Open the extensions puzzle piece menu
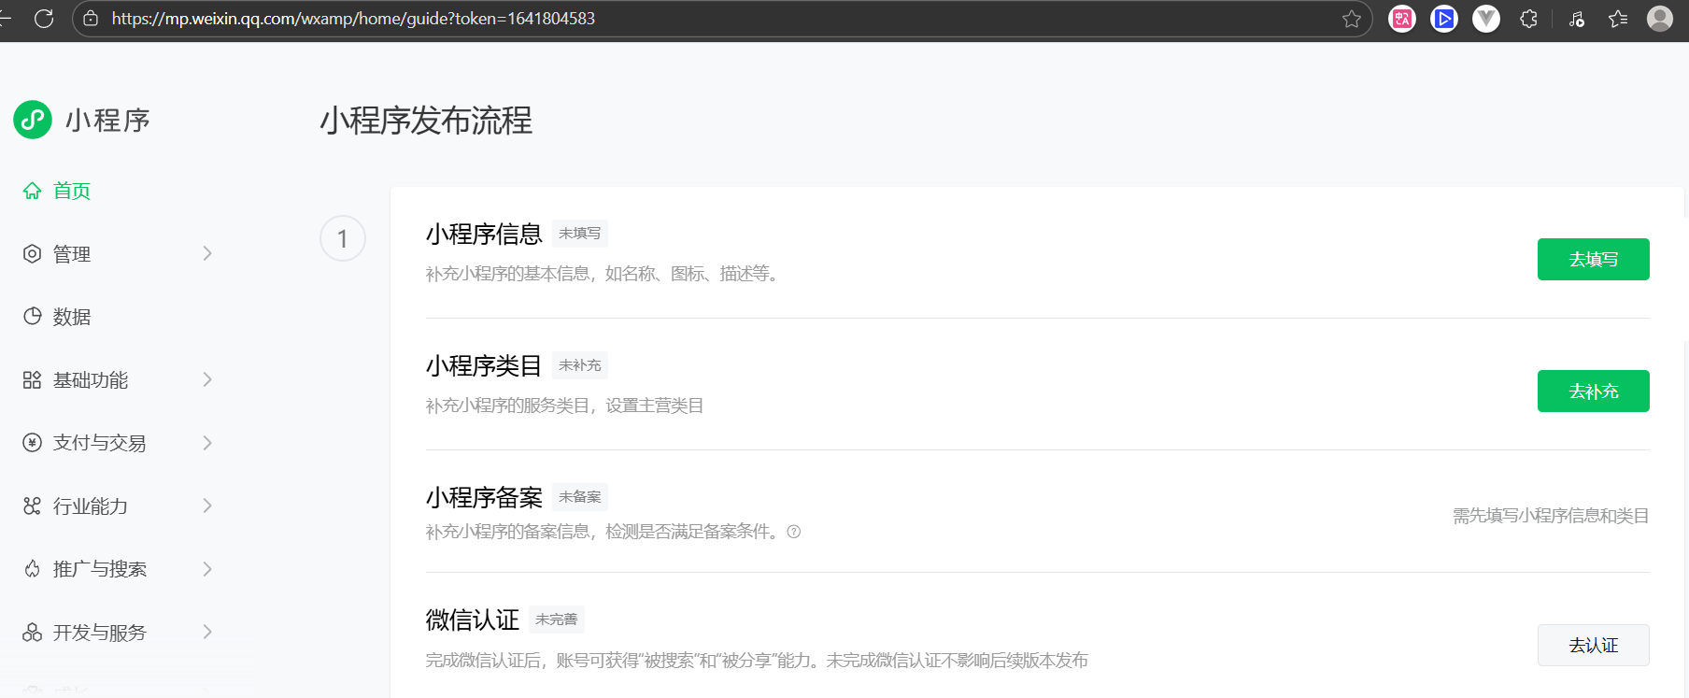The width and height of the screenshot is (1689, 698). point(1528,19)
